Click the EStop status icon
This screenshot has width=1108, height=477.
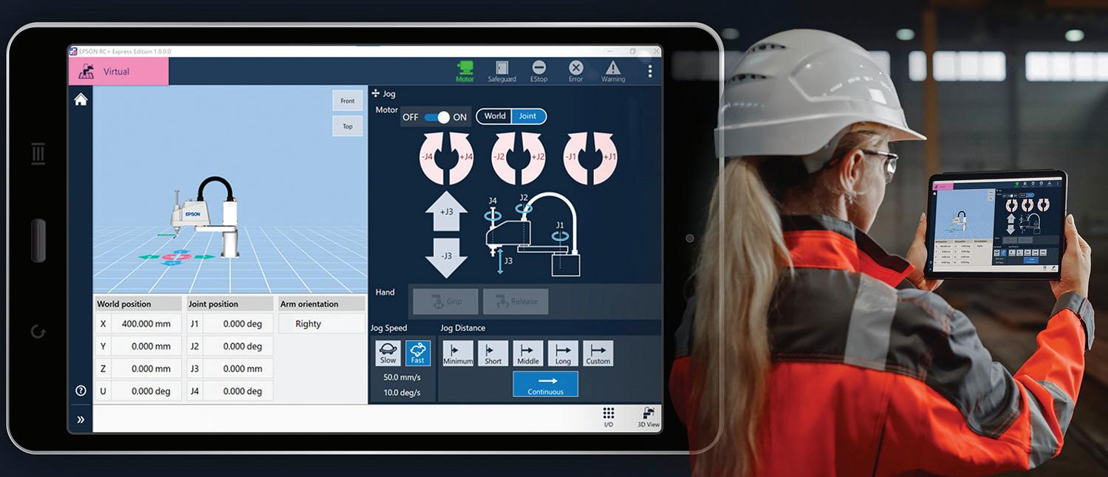coord(539,72)
